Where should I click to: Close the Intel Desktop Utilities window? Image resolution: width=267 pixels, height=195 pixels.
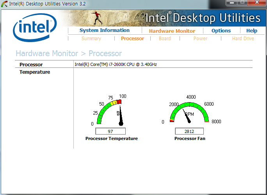pyautogui.click(x=257, y=3)
